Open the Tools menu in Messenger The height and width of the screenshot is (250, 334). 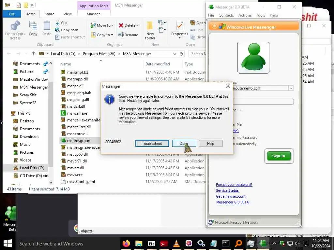tap(261, 15)
